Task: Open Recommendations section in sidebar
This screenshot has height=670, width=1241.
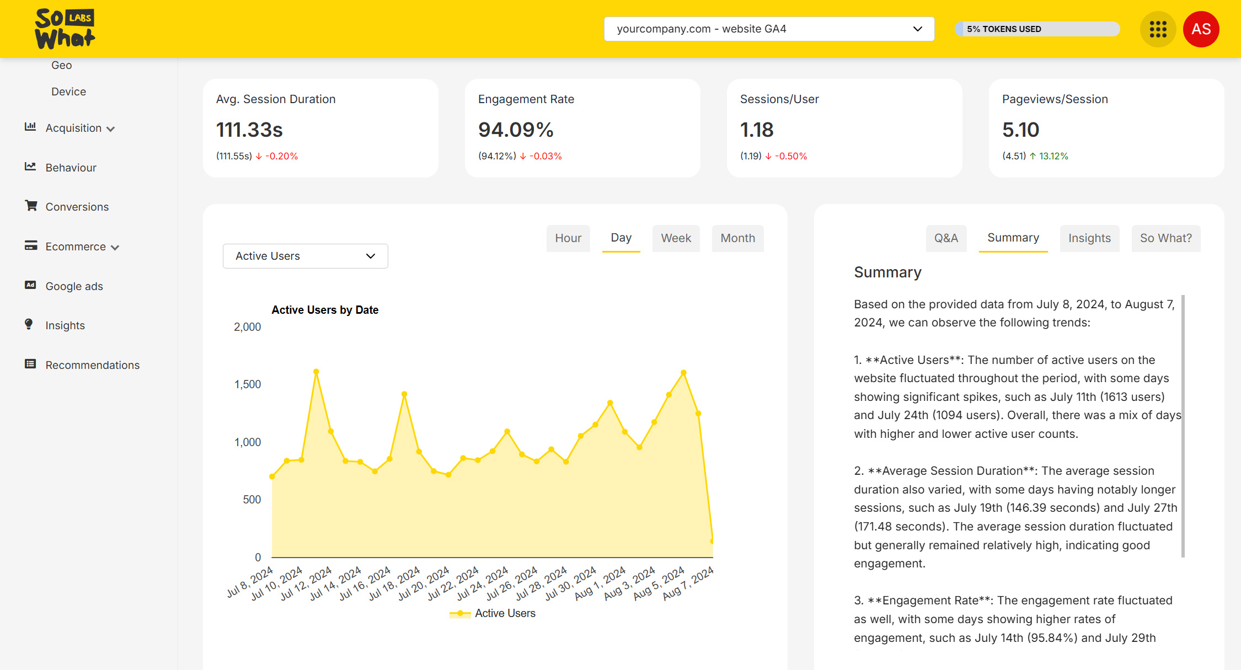Action: (92, 365)
